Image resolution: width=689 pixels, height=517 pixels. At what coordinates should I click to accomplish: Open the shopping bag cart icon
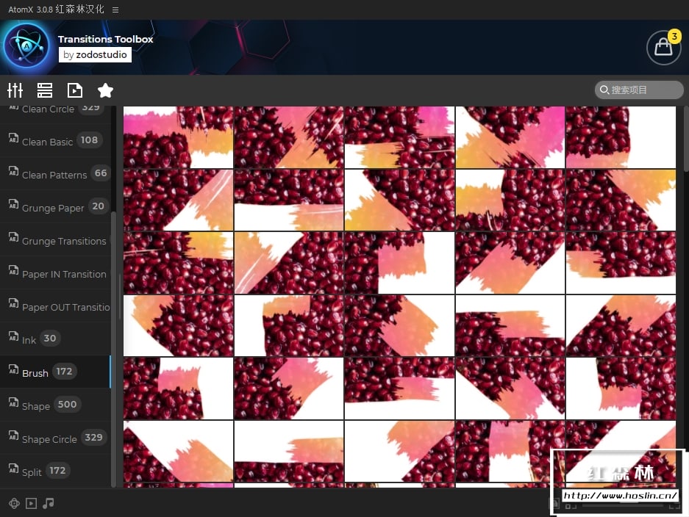[x=663, y=48]
